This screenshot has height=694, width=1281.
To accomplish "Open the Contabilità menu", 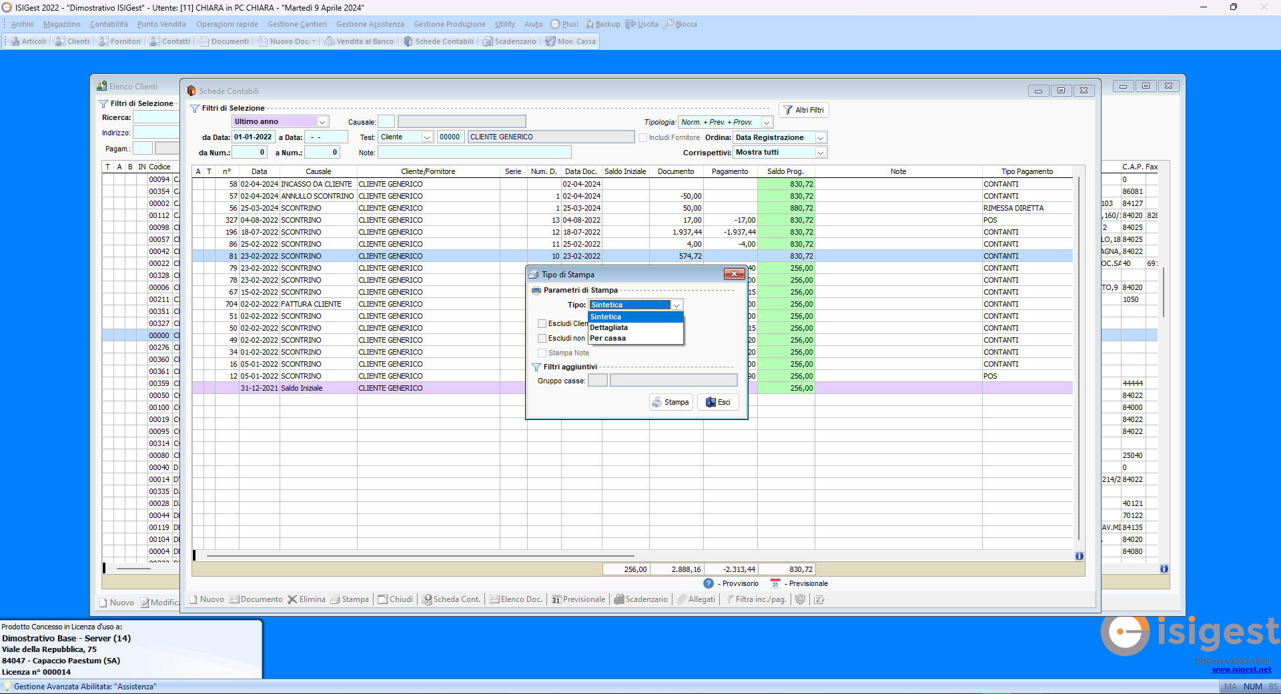I will 108,24.
